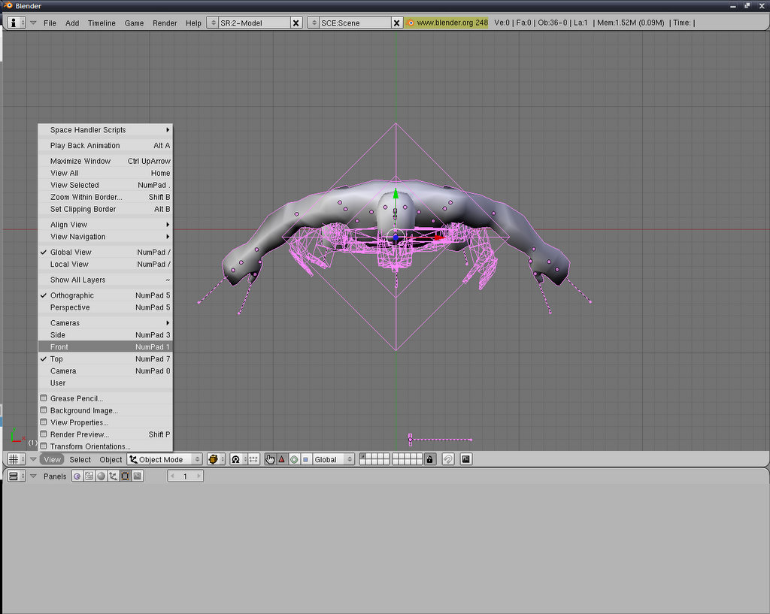Screen dimensions: 770x614
Task: Delete the SCE:Scene datablock with X button
Action: click(x=397, y=23)
